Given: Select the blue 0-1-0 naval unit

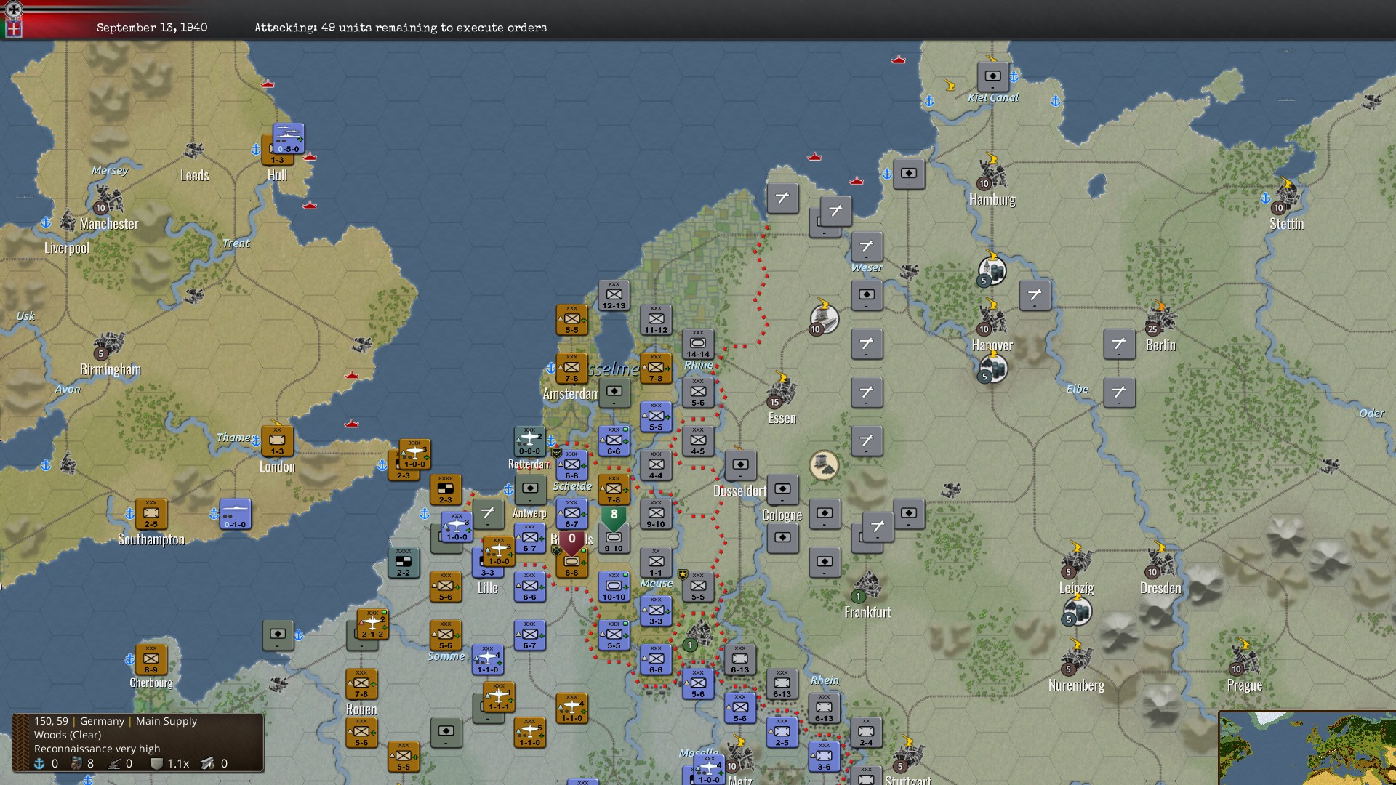Looking at the screenshot, I should [235, 514].
